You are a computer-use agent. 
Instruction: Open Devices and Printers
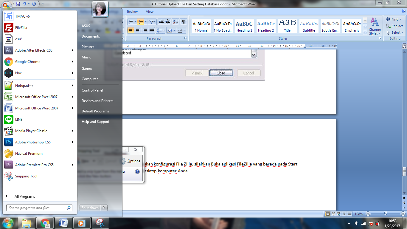(97, 101)
